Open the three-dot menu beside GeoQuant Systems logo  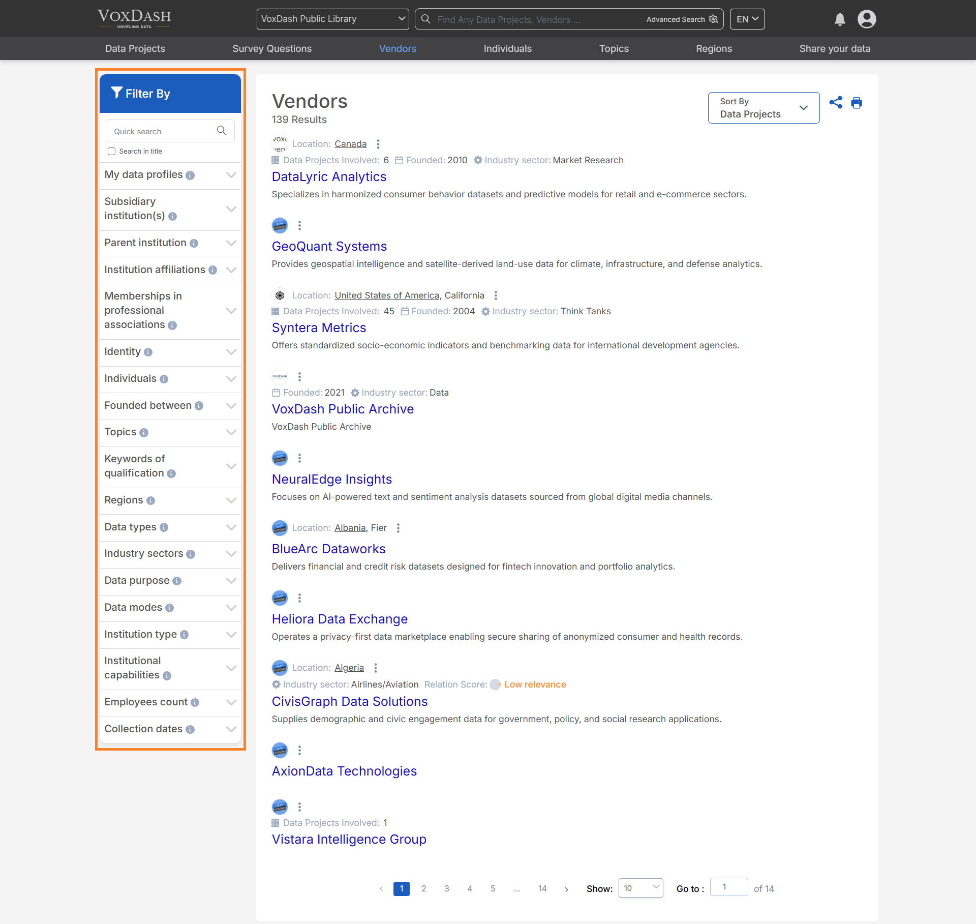(x=299, y=225)
